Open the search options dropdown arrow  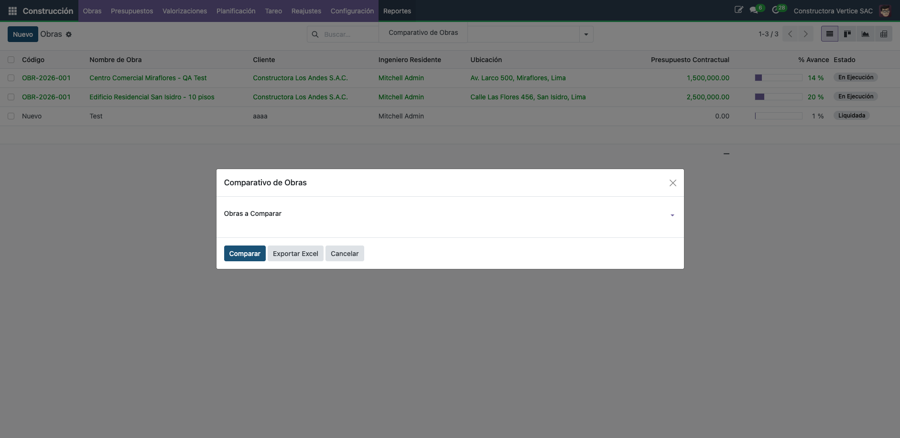pos(586,34)
